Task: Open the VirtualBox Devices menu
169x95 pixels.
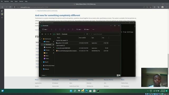Action: tap(21, 1)
